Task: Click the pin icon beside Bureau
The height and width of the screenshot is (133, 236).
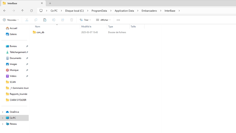Action: [27, 46]
